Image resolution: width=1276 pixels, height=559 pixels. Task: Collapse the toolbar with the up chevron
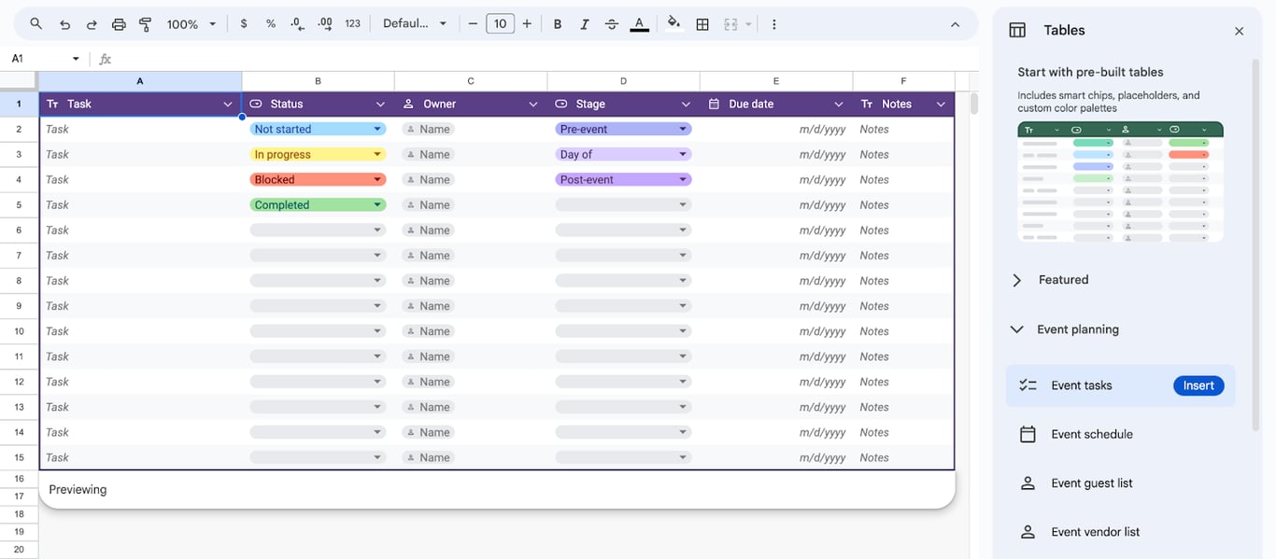click(x=955, y=24)
